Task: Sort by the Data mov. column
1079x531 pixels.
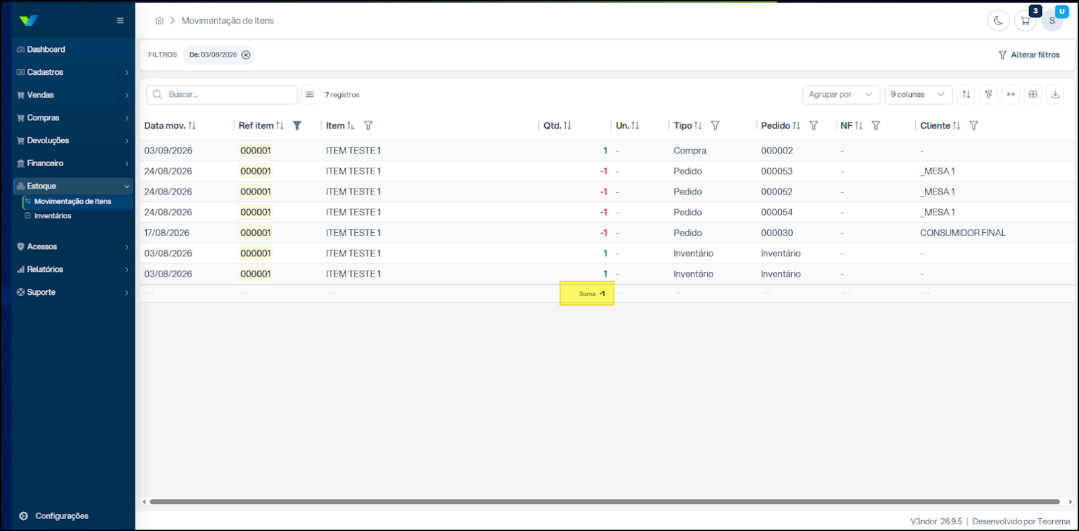Action: click(192, 126)
